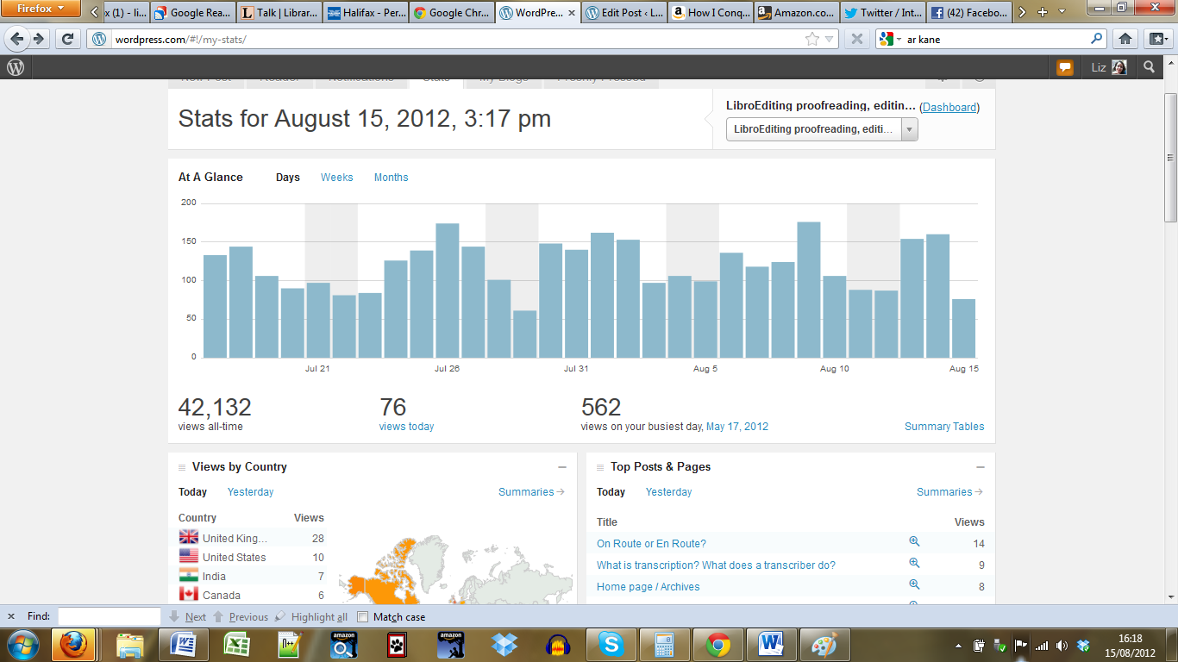Collapse the Views by Country panel
1178x662 pixels.
[562, 467]
